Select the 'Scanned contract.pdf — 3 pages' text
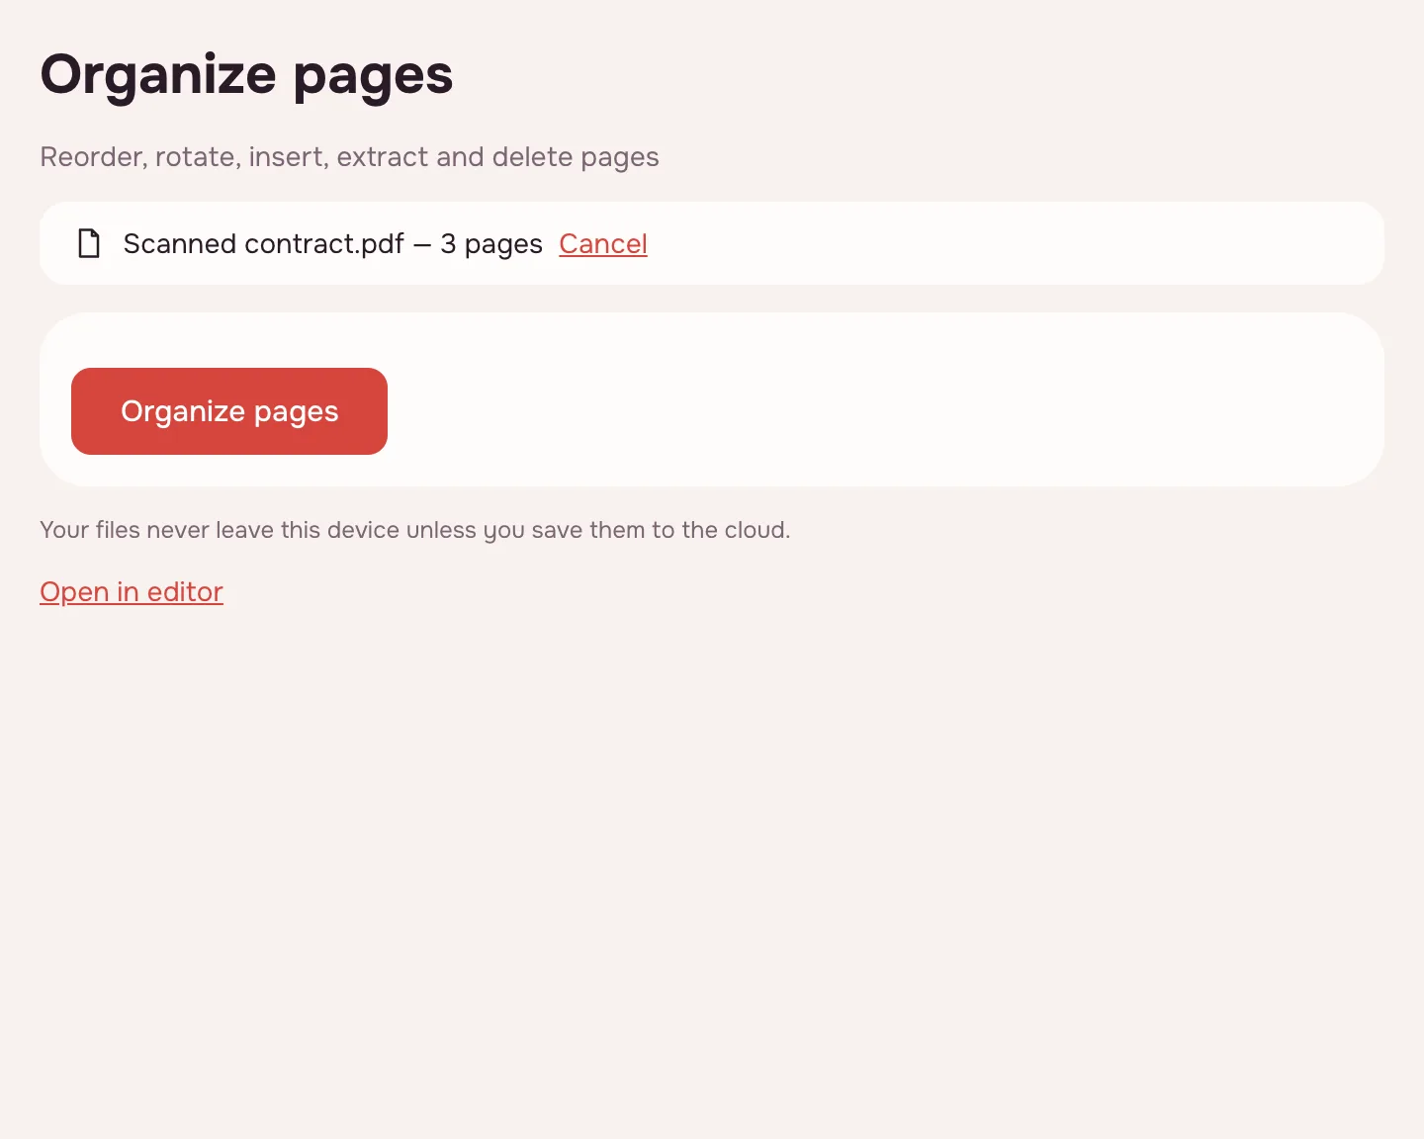1424x1139 pixels. pos(333,243)
